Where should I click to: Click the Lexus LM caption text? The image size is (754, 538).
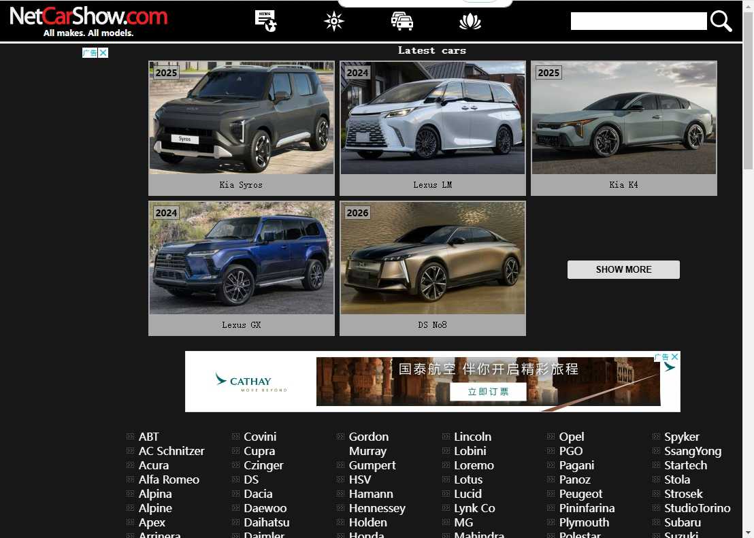click(x=433, y=184)
